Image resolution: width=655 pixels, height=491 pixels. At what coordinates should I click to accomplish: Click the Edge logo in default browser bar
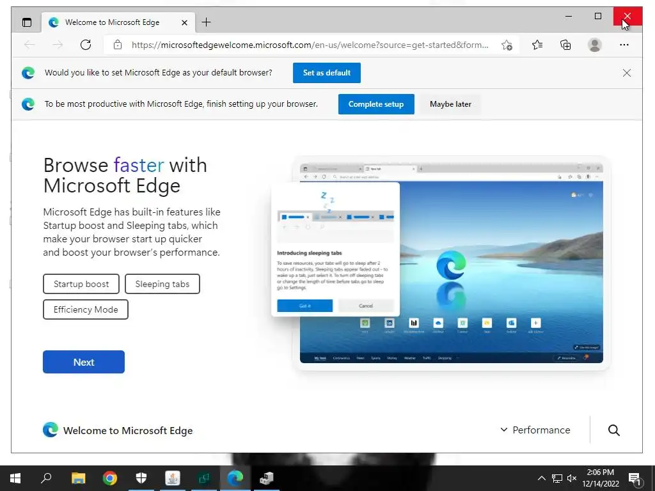28,73
